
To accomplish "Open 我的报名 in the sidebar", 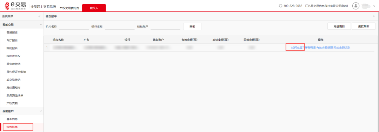I will click(x=12, y=48).
